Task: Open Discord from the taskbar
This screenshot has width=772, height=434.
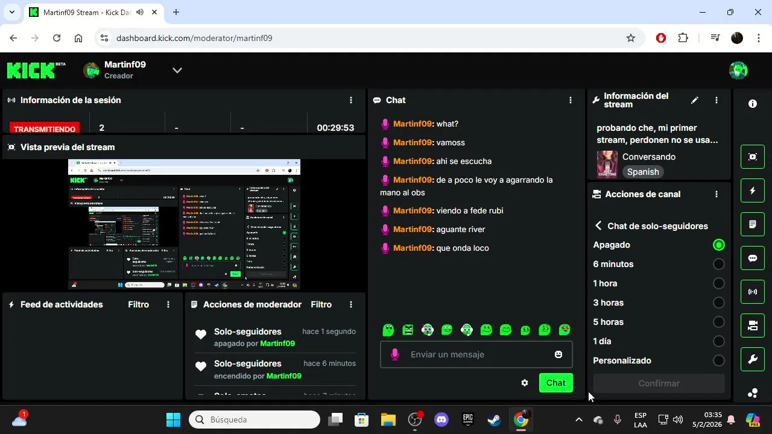Action: pos(441,420)
